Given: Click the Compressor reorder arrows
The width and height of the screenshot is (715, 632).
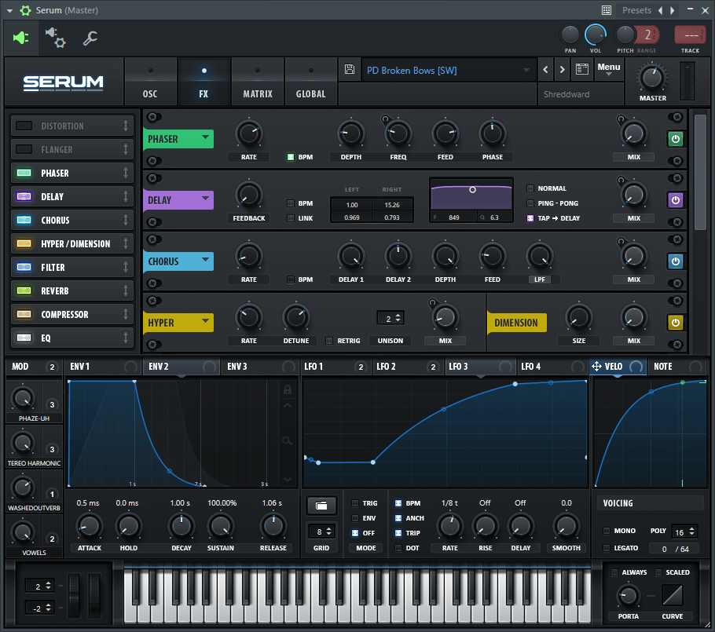Looking at the screenshot, I should pos(126,314).
